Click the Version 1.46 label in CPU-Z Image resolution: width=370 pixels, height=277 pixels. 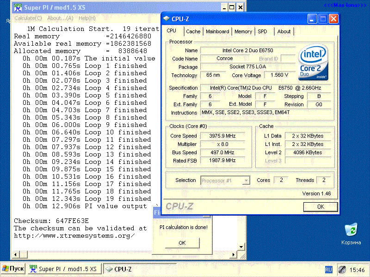coord(316,193)
